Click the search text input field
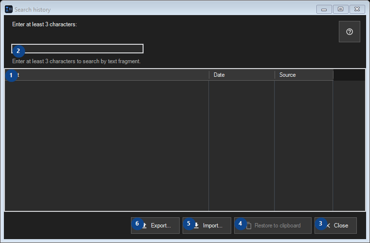Screen dimensions: 370x243 click(x=77, y=49)
